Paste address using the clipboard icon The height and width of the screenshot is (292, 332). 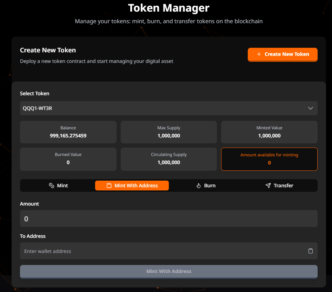310,251
